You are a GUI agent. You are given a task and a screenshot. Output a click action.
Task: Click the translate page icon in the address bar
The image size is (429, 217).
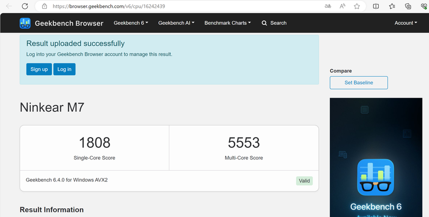[328, 6]
